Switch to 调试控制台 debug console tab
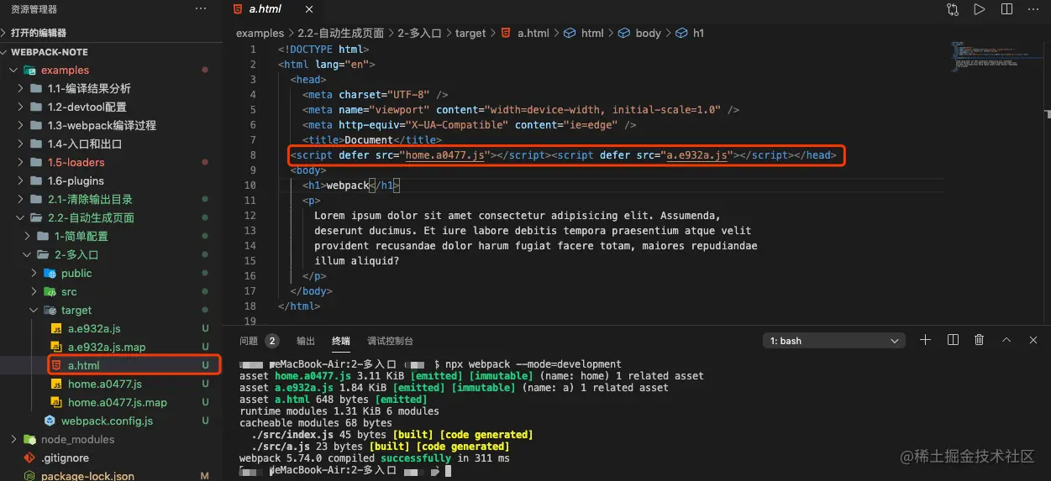Image resolution: width=1051 pixels, height=481 pixels. coord(390,341)
